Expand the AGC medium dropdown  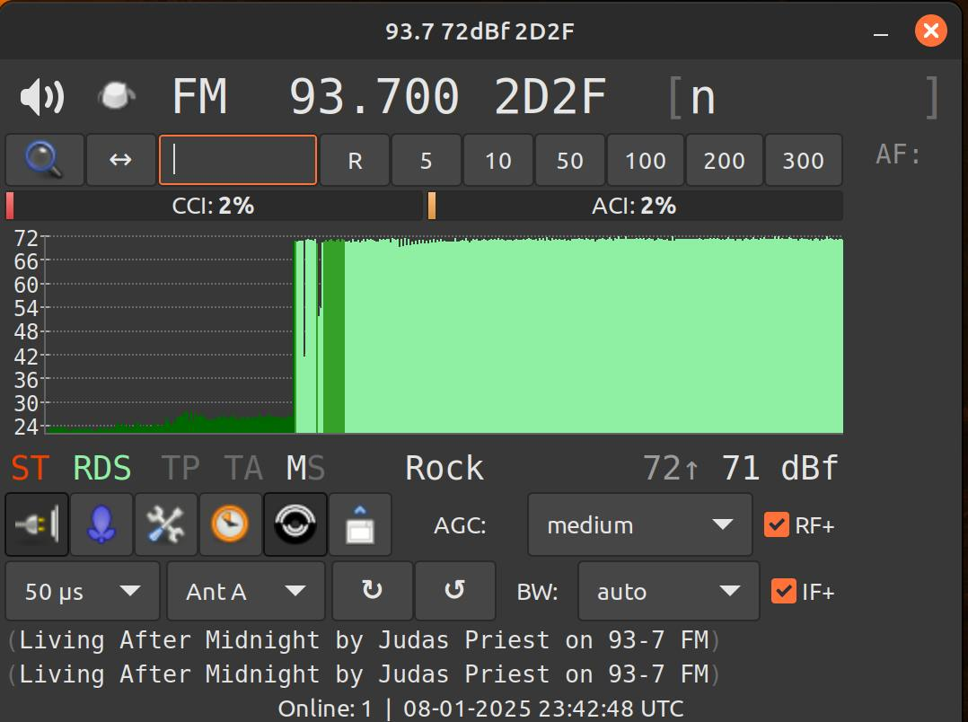[x=639, y=524]
